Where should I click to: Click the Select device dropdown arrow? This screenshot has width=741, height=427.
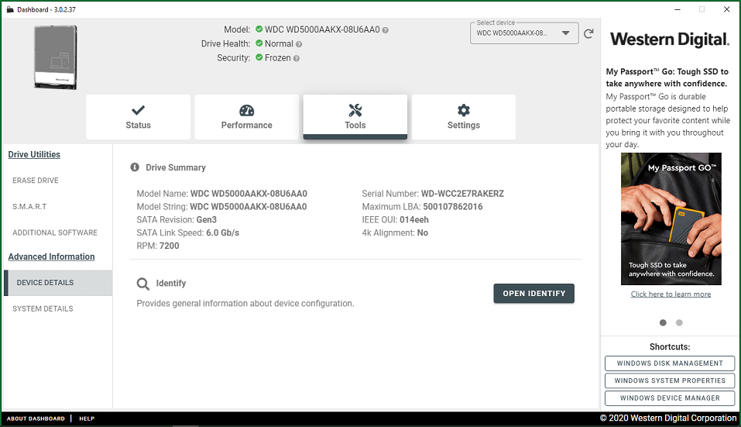point(565,33)
